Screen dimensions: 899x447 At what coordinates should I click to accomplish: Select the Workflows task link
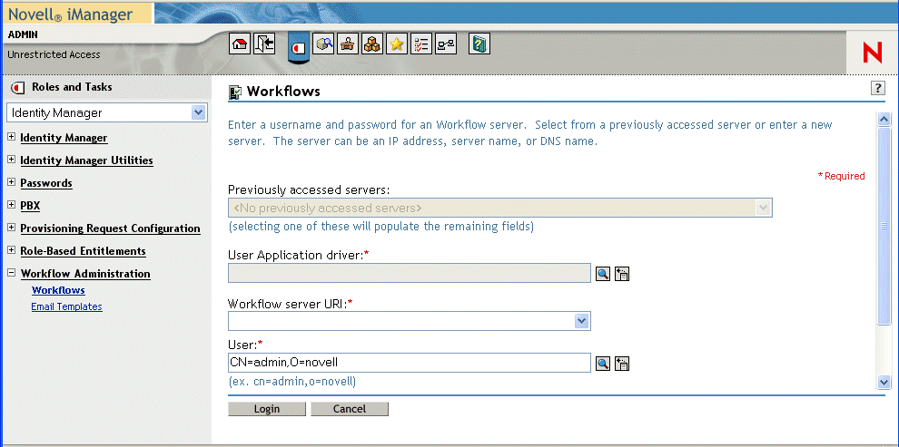(58, 290)
